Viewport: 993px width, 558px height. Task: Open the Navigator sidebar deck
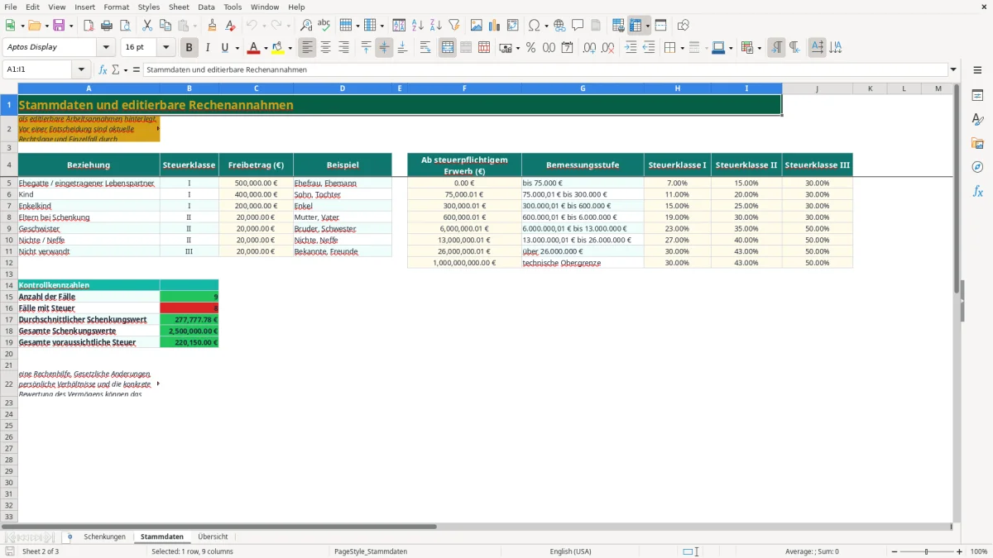coord(977,167)
